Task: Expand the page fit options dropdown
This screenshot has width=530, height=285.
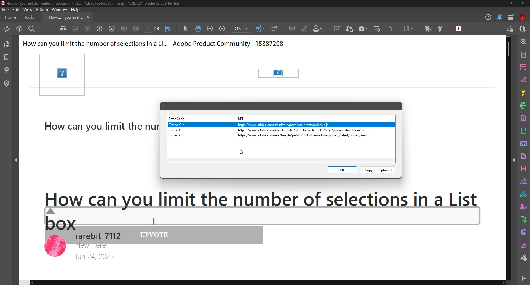Action: (x=263, y=29)
